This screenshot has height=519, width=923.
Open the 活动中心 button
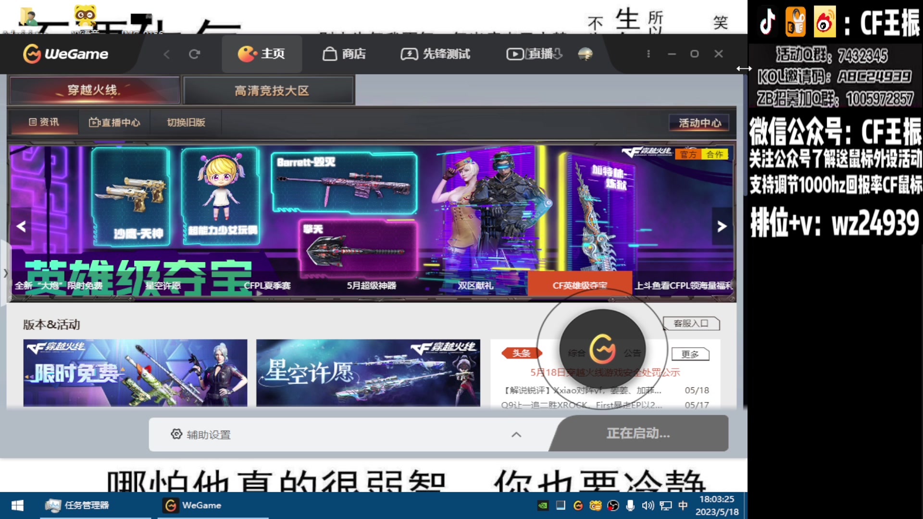point(699,123)
